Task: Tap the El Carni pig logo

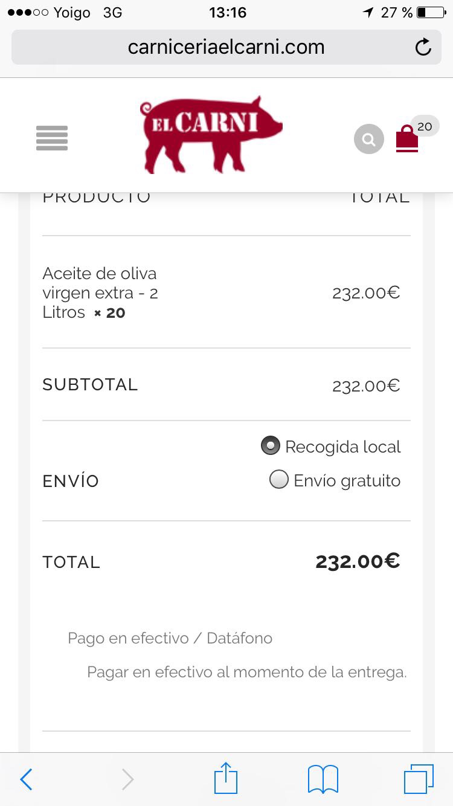Action: coord(211,134)
